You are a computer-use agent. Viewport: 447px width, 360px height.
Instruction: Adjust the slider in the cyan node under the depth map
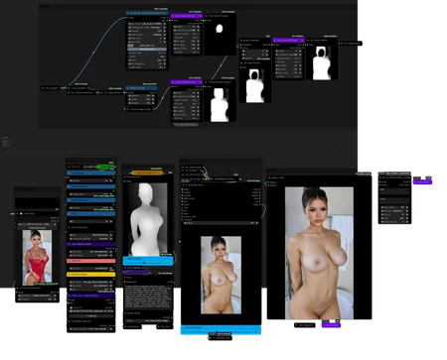[148, 263]
